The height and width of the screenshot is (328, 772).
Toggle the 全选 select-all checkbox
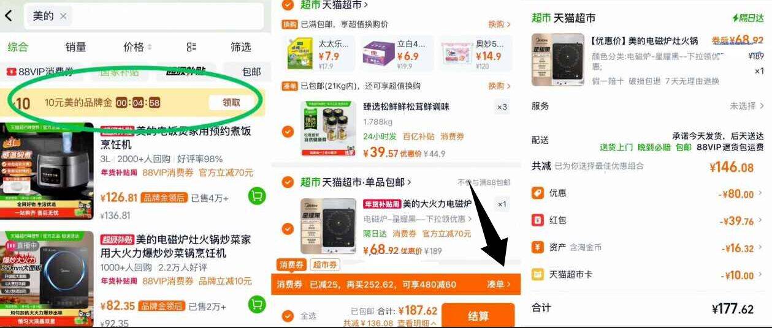pyautogui.click(x=287, y=316)
